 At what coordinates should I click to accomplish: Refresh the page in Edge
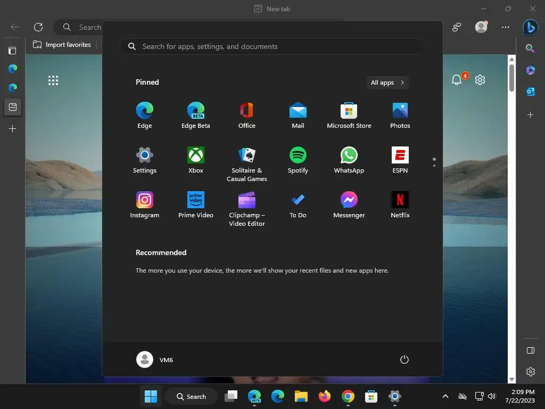38,27
